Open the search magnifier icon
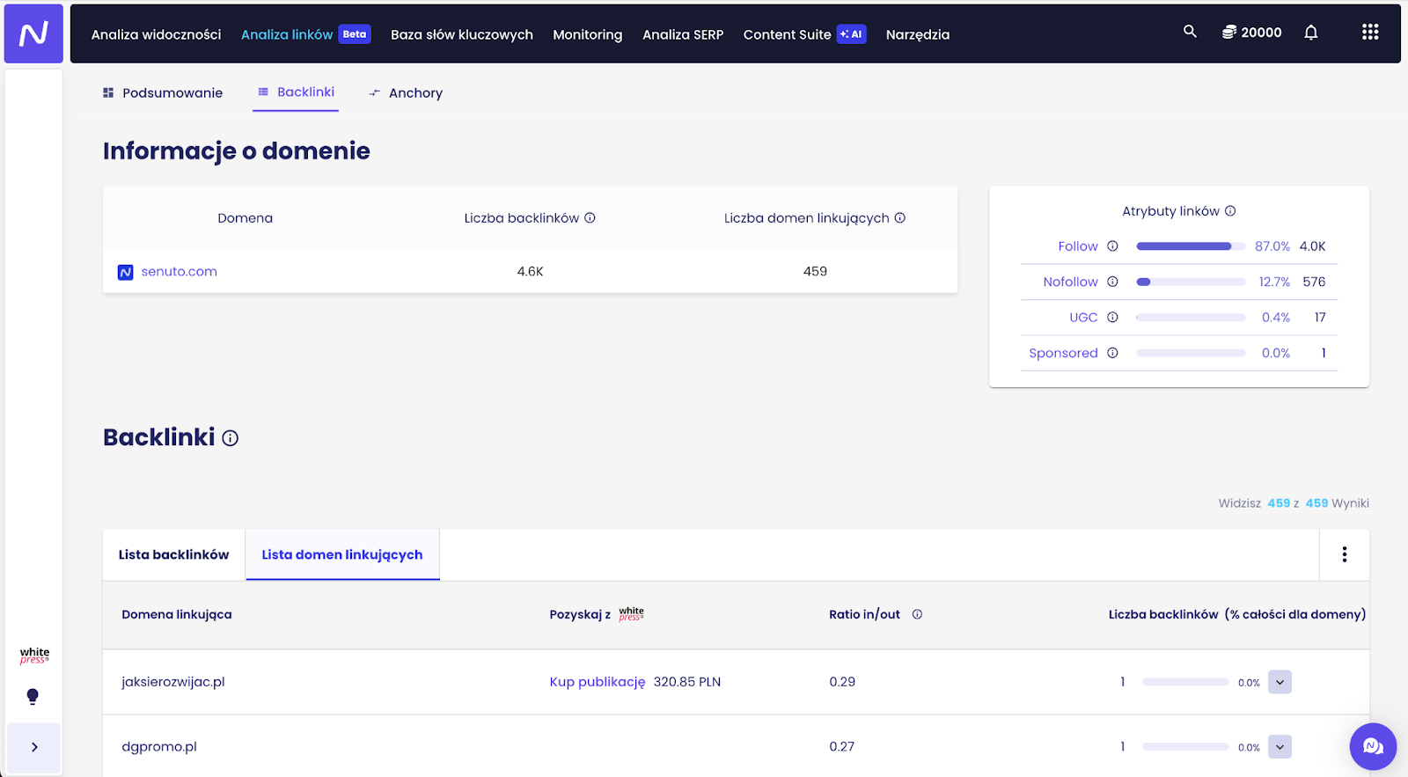The width and height of the screenshot is (1408, 777). [x=1190, y=32]
